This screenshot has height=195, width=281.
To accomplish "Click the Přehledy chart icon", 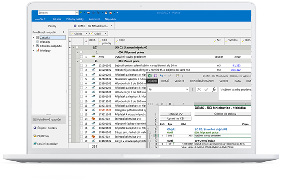I will (x=37, y=51).
